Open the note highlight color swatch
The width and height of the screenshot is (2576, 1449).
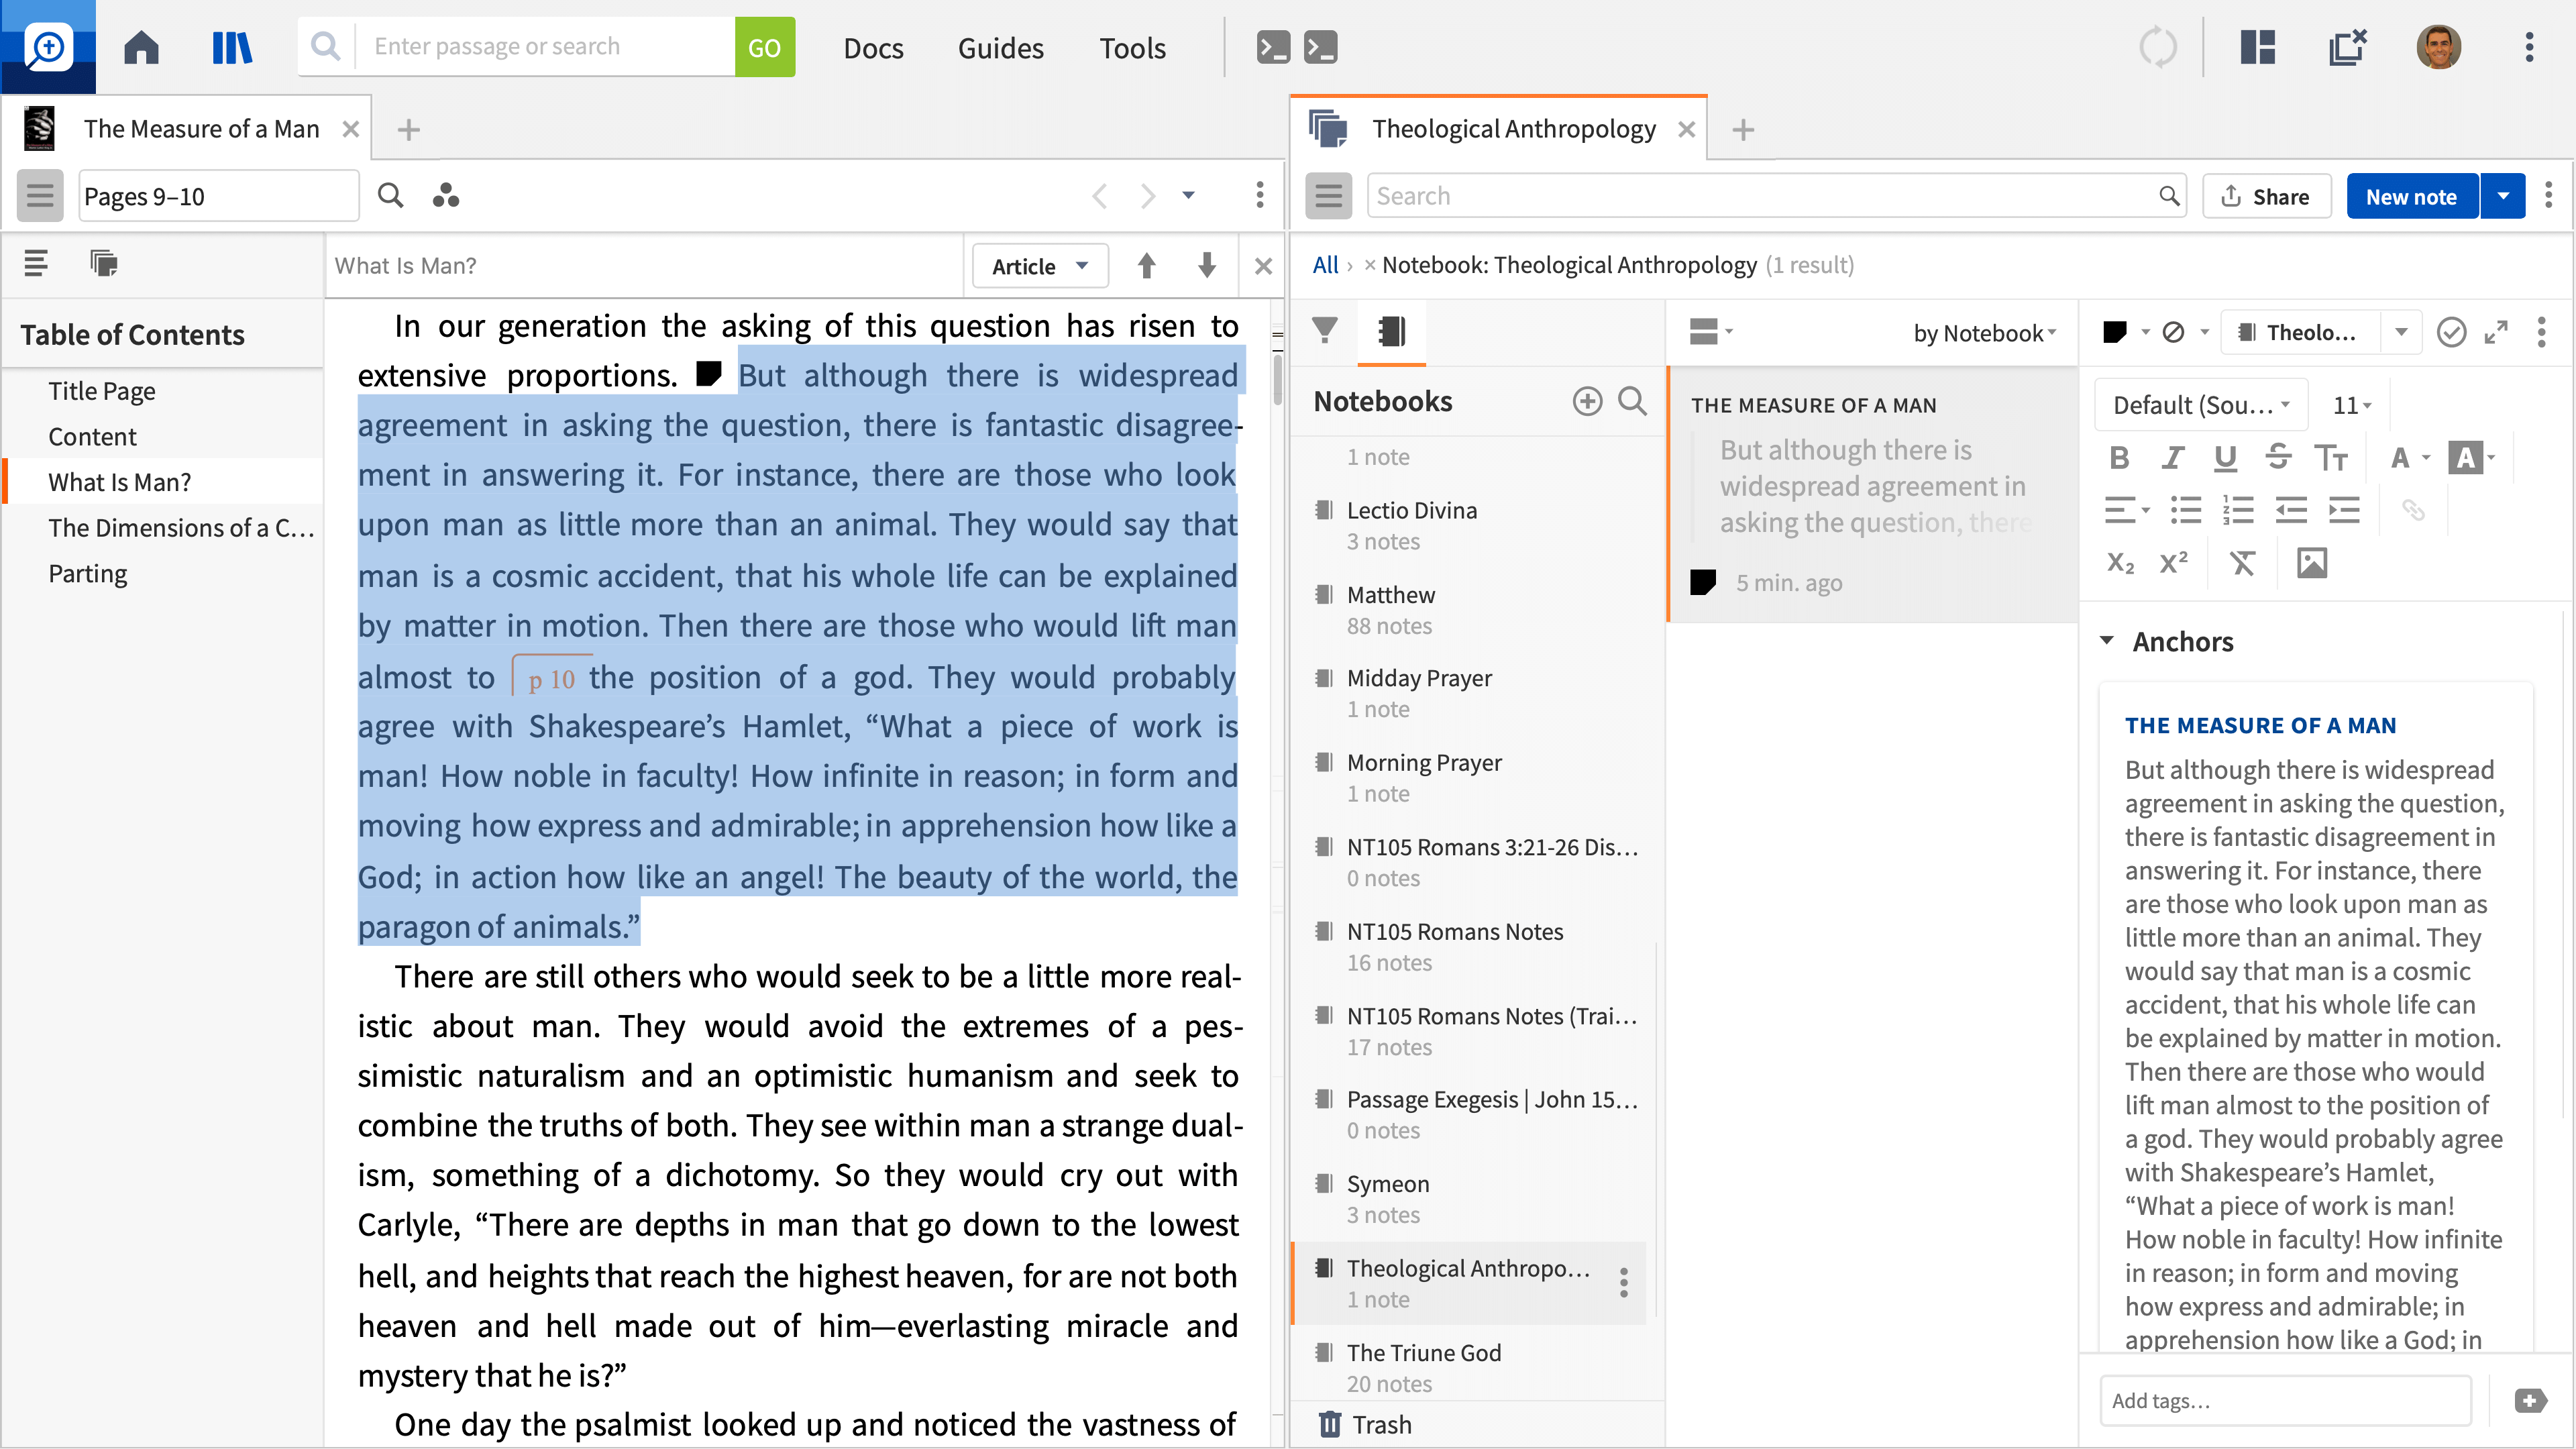click(x=2115, y=332)
